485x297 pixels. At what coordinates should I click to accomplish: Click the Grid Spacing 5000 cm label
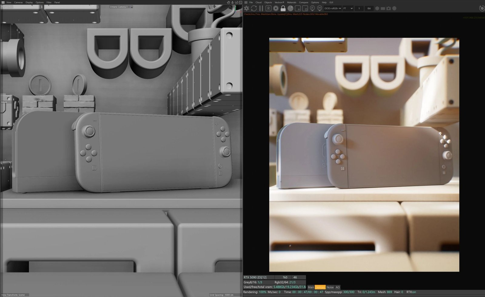pos(222,295)
